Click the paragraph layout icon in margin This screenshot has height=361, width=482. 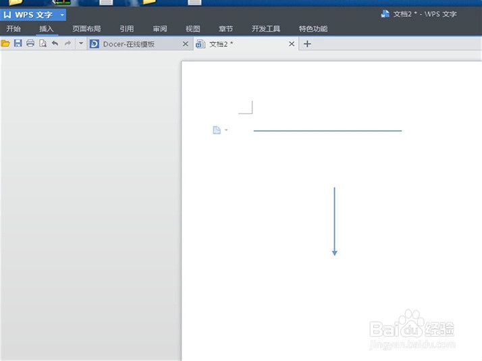point(217,130)
